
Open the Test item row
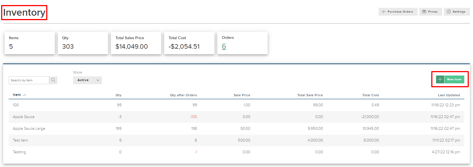(x=20, y=140)
